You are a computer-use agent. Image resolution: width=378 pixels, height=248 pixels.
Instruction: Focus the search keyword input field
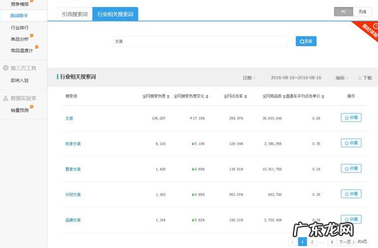[200, 41]
